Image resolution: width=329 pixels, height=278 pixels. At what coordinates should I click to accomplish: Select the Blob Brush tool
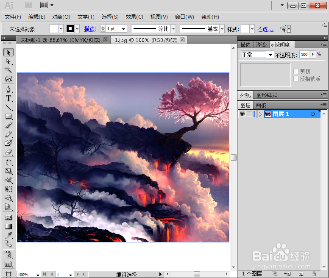8,143
